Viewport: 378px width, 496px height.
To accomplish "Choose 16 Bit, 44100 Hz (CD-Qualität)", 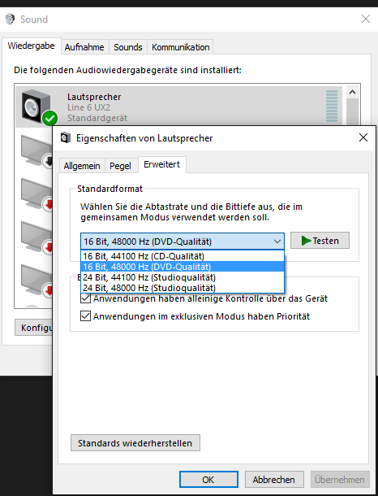I will click(x=183, y=256).
